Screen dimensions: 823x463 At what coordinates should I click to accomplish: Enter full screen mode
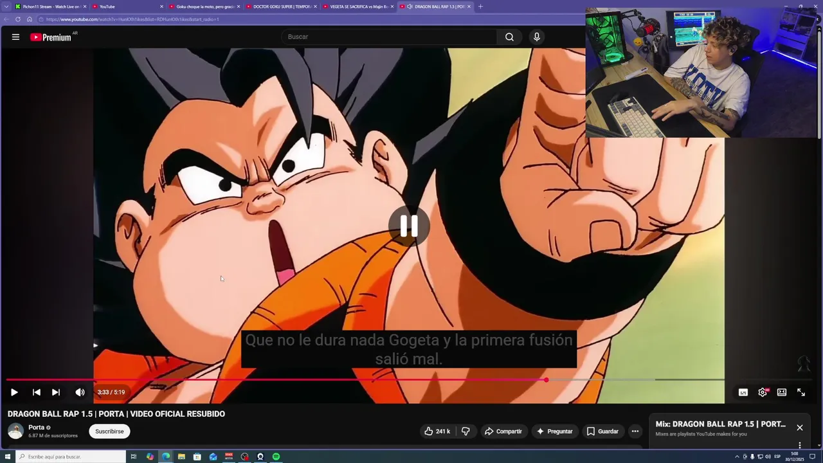point(801,392)
